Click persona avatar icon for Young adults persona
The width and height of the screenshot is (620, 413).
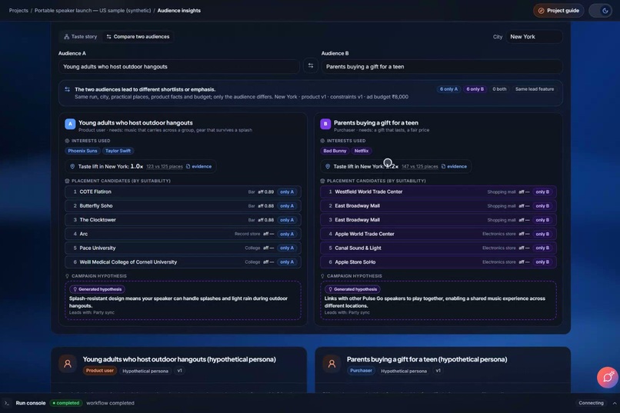click(x=68, y=364)
